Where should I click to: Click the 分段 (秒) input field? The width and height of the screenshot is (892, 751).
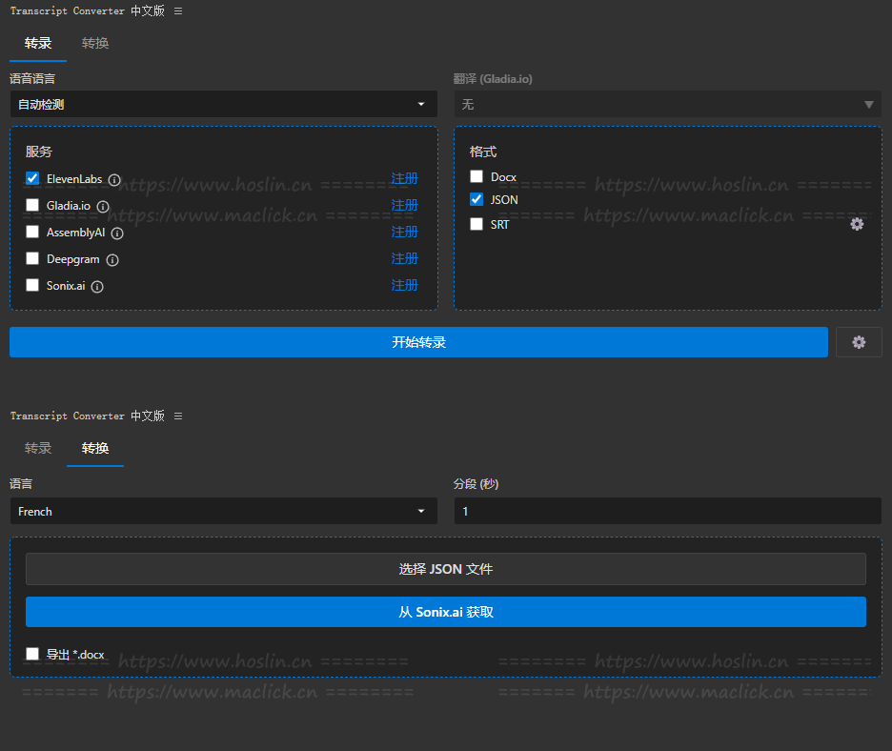click(668, 511)
